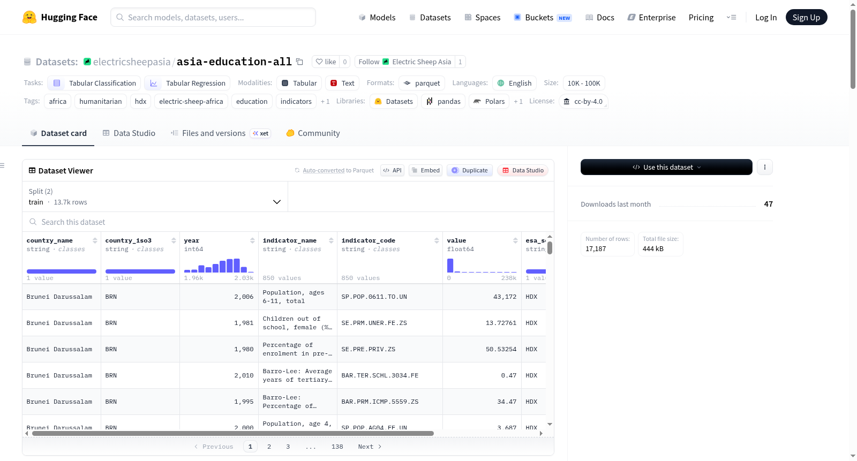Open Datasets in the top navigation
This screenshot has width=857, height=461.
(430, 17)
